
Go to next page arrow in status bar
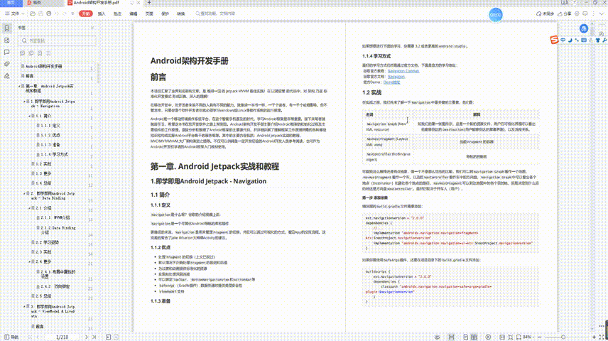point(87,337)
